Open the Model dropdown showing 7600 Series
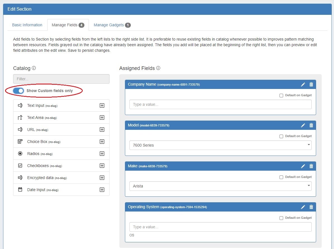 coord(220,145)
